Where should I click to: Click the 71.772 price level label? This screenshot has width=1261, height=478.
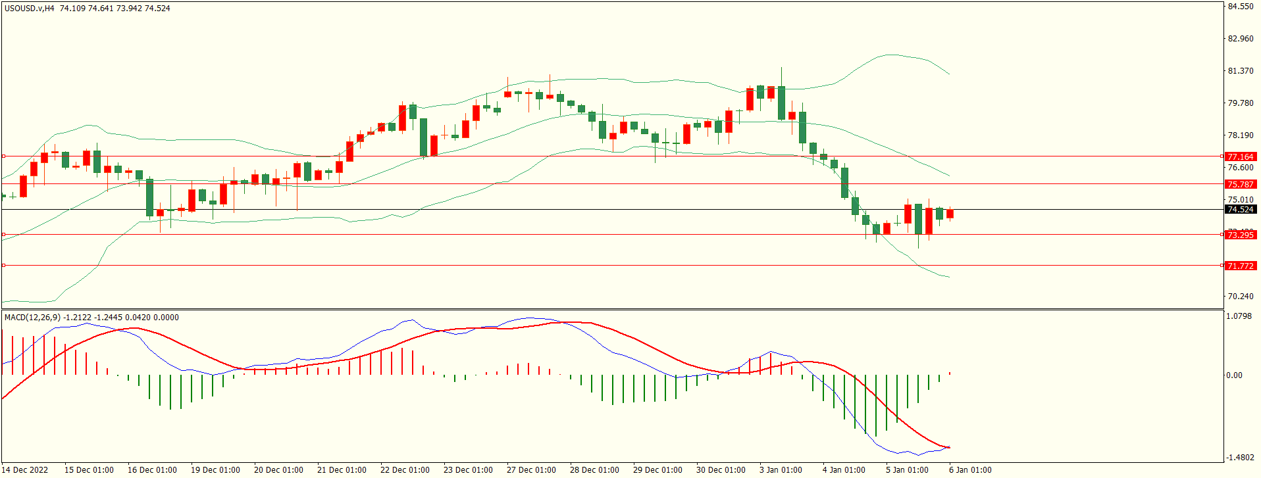click(x=1241, y=266)
